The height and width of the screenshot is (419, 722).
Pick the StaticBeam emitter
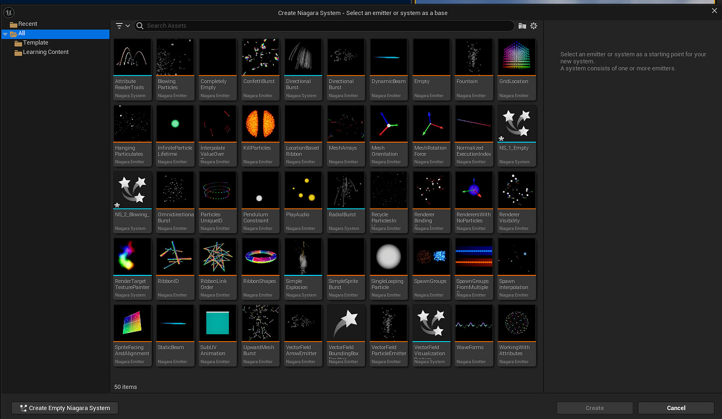(175, 335)
